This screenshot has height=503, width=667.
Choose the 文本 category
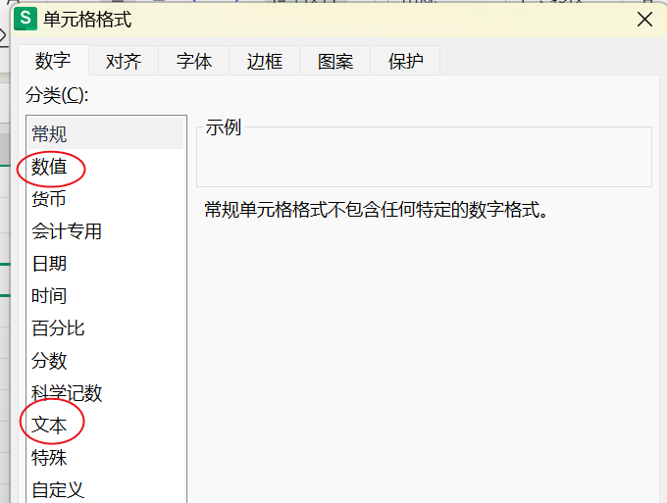[x=49, y=426]
